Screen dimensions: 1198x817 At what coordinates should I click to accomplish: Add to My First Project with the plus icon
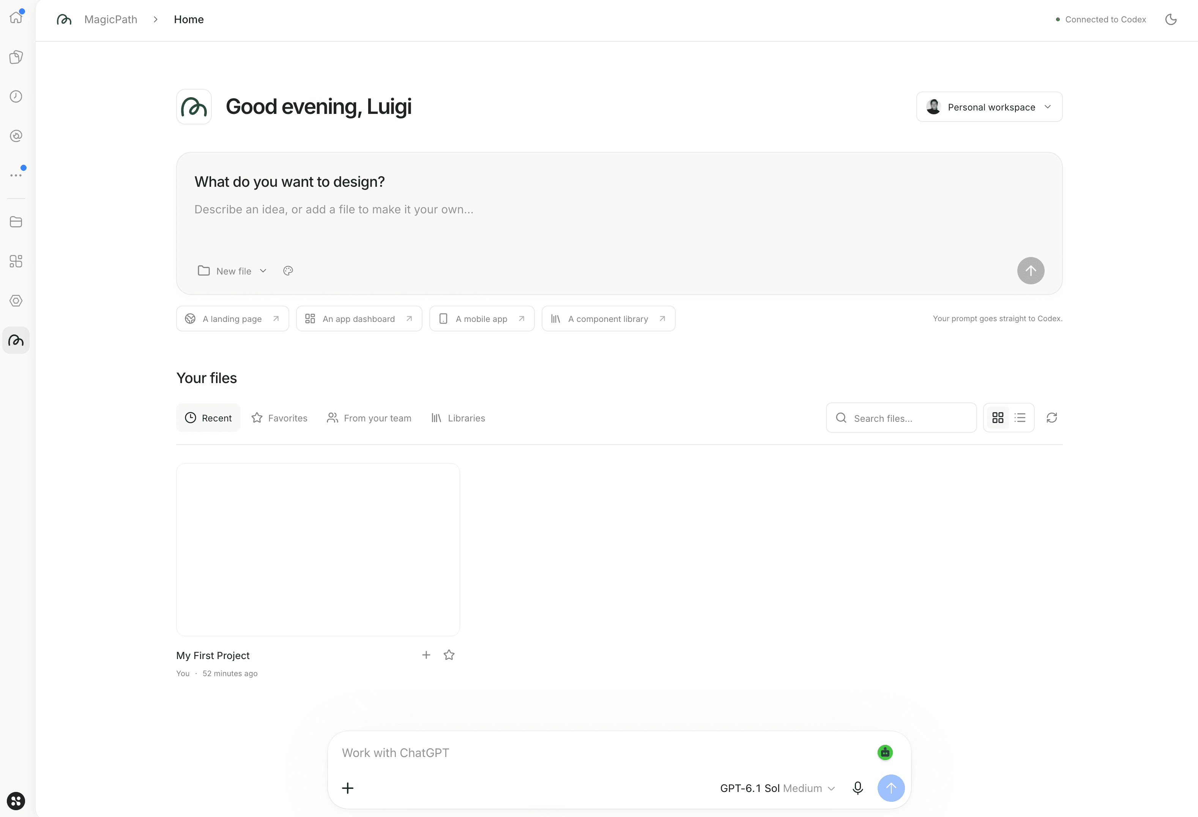pyautogui.click(x=426, y=655)
